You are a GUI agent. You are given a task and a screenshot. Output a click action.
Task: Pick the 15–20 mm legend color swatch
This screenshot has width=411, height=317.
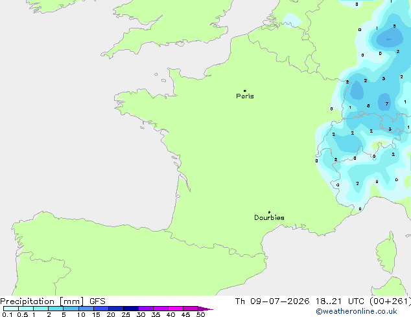point(100,309)
